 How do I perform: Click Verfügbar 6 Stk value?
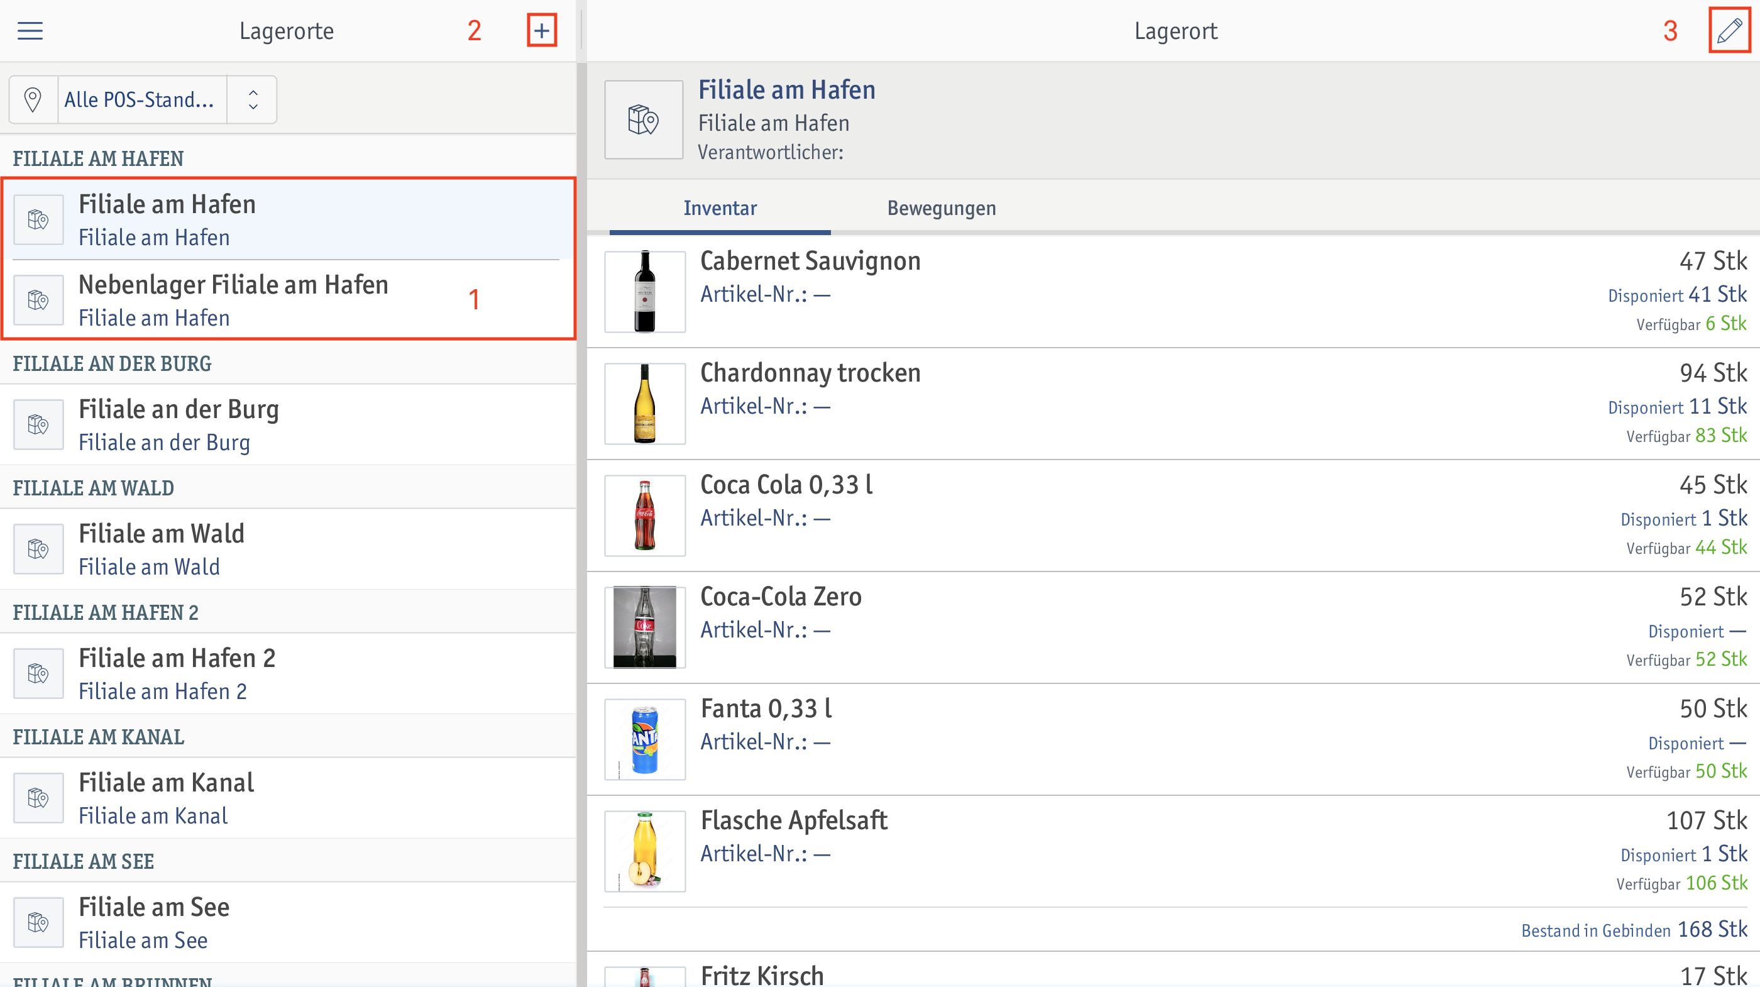[1691, 323]
